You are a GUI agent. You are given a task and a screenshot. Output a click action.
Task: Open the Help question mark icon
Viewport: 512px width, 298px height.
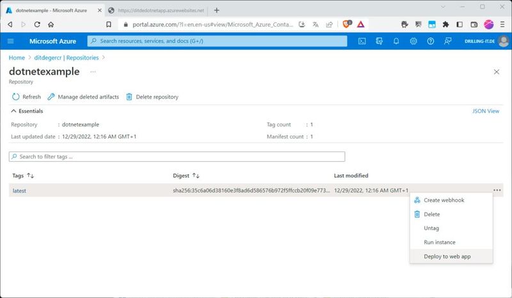tap(430, 41)
